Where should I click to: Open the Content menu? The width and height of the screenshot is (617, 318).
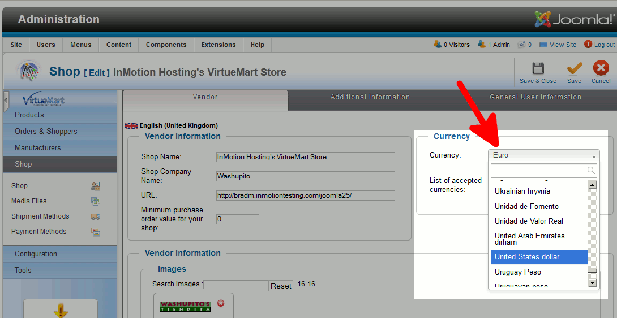coord(119,45)
